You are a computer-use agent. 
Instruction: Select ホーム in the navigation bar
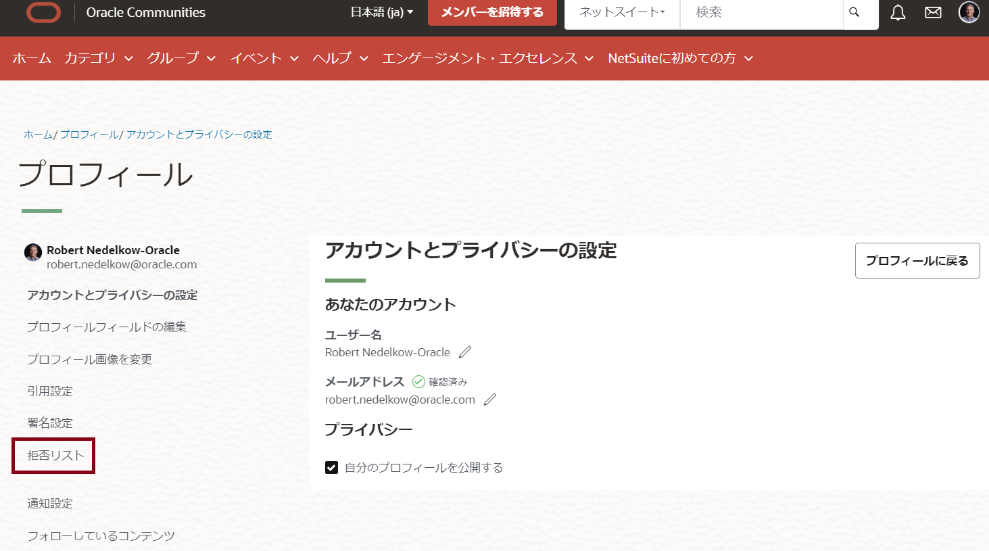pyautogui.click(x=31, y=58)
